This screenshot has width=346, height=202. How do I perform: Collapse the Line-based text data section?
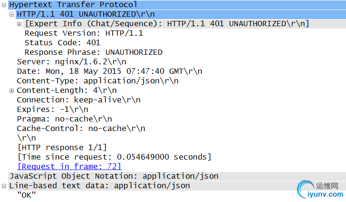coord(4,186)
